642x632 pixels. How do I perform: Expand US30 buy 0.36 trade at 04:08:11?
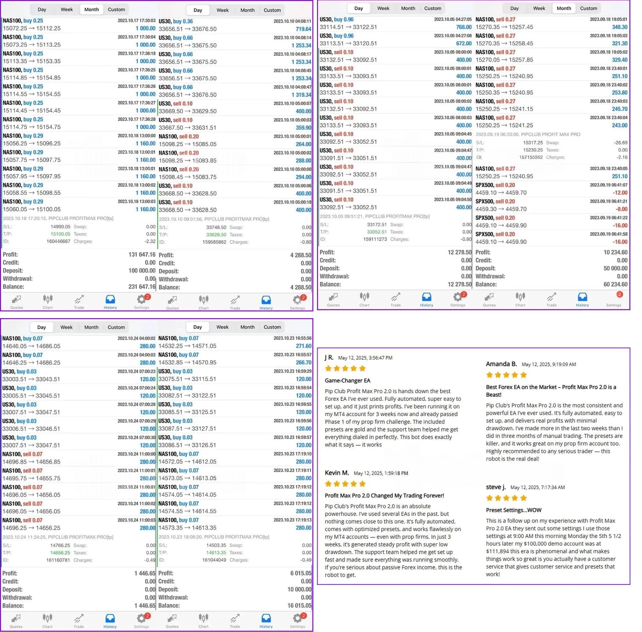pos(235,25)
